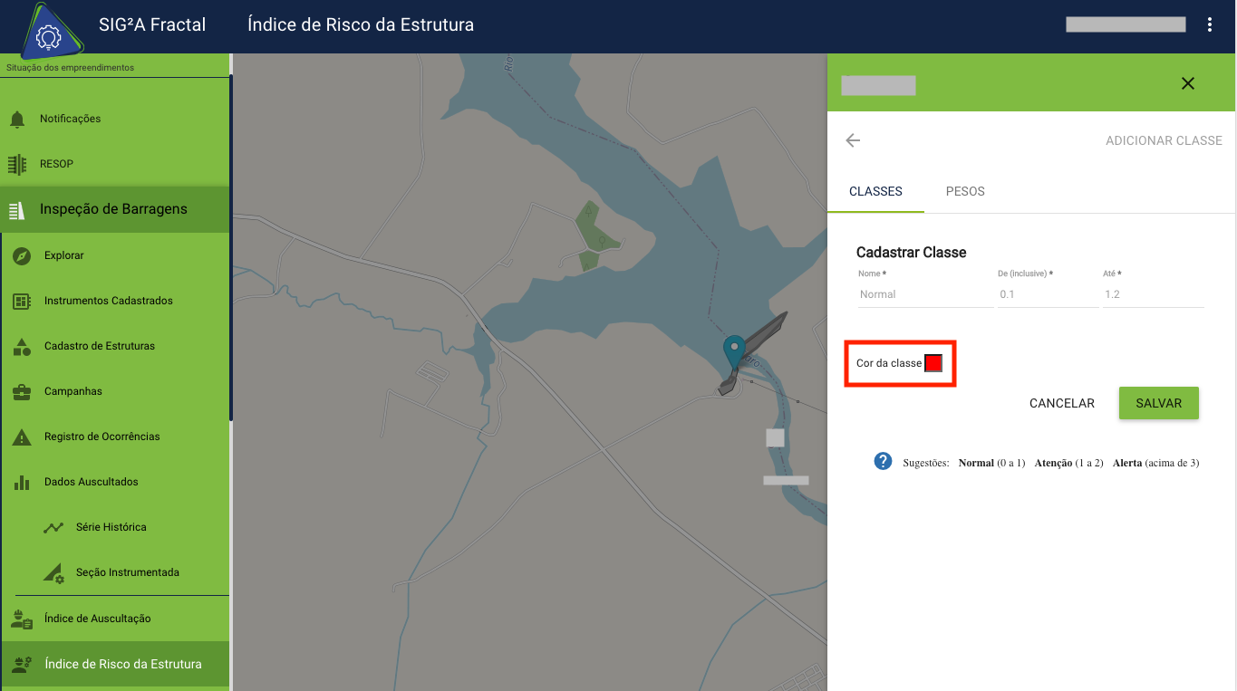Click the CANCELAR button
Image resolution: width=1237 pixels, height=691 pixels.
1062,403
